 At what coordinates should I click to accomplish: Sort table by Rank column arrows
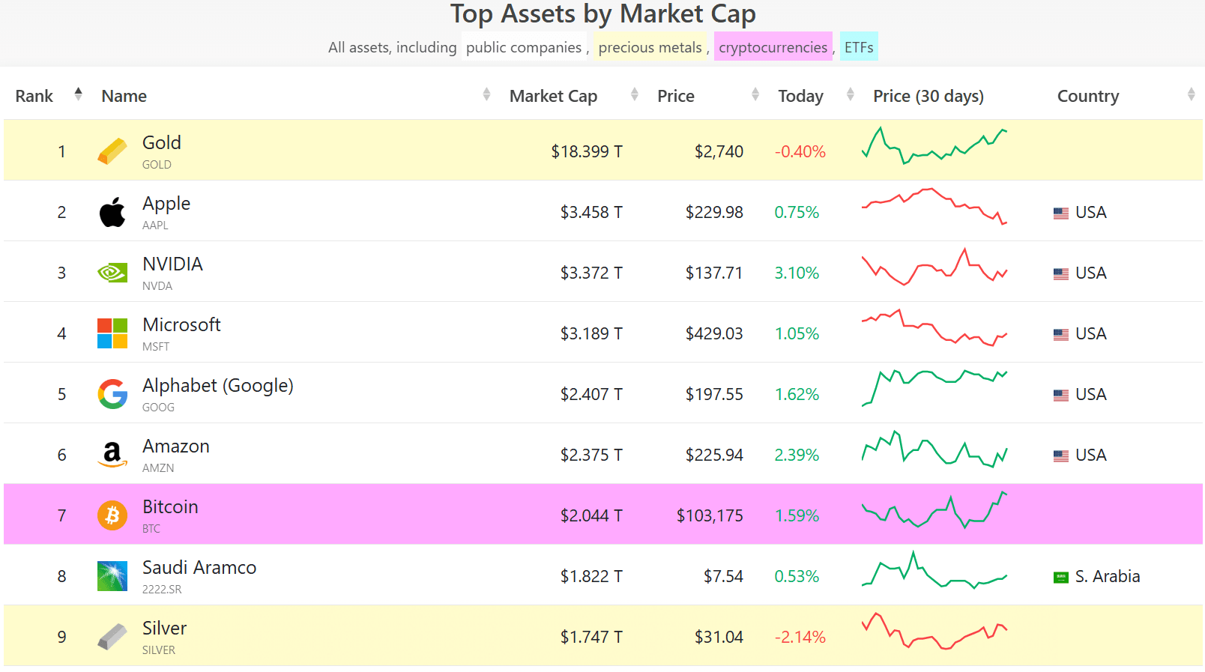click(x=78, y=94)
